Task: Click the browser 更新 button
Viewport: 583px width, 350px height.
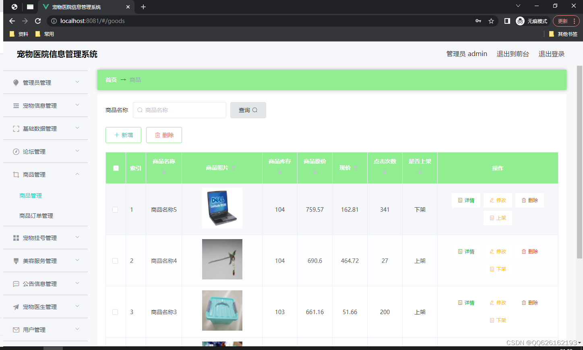Action: [x=566, y=21]
